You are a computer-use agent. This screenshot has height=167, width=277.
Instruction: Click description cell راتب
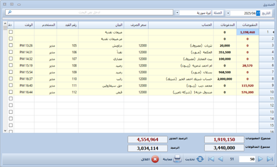click(101, 79)
